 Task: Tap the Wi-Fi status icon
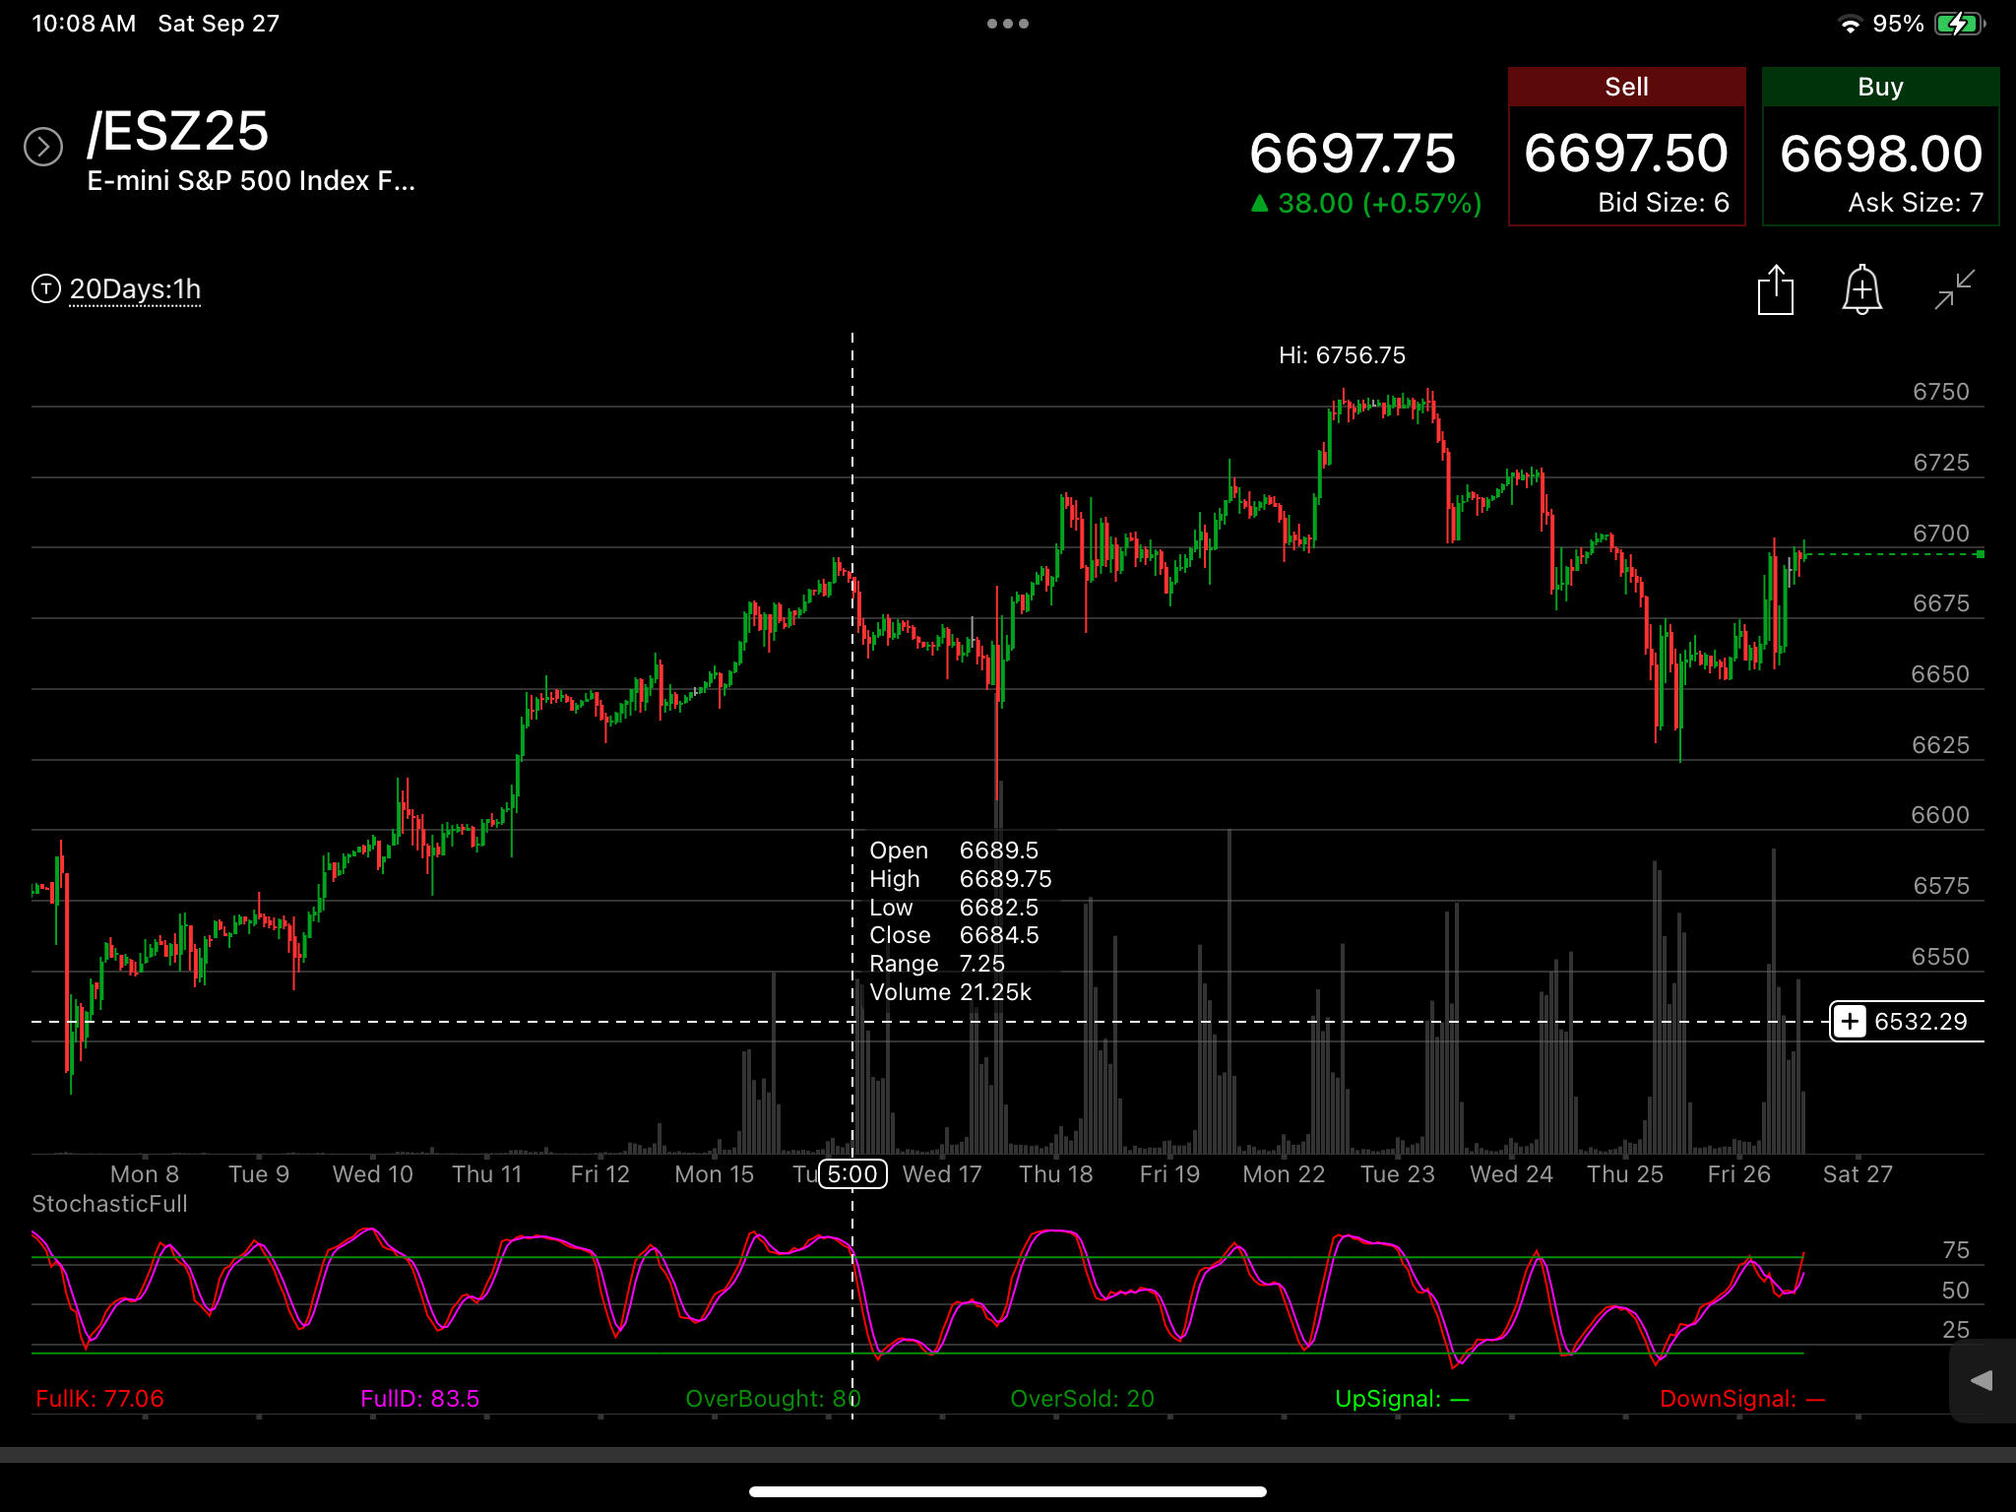pos(1851,24)
